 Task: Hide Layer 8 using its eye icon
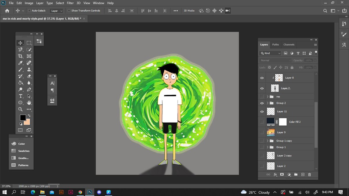[x=262, y=78]
